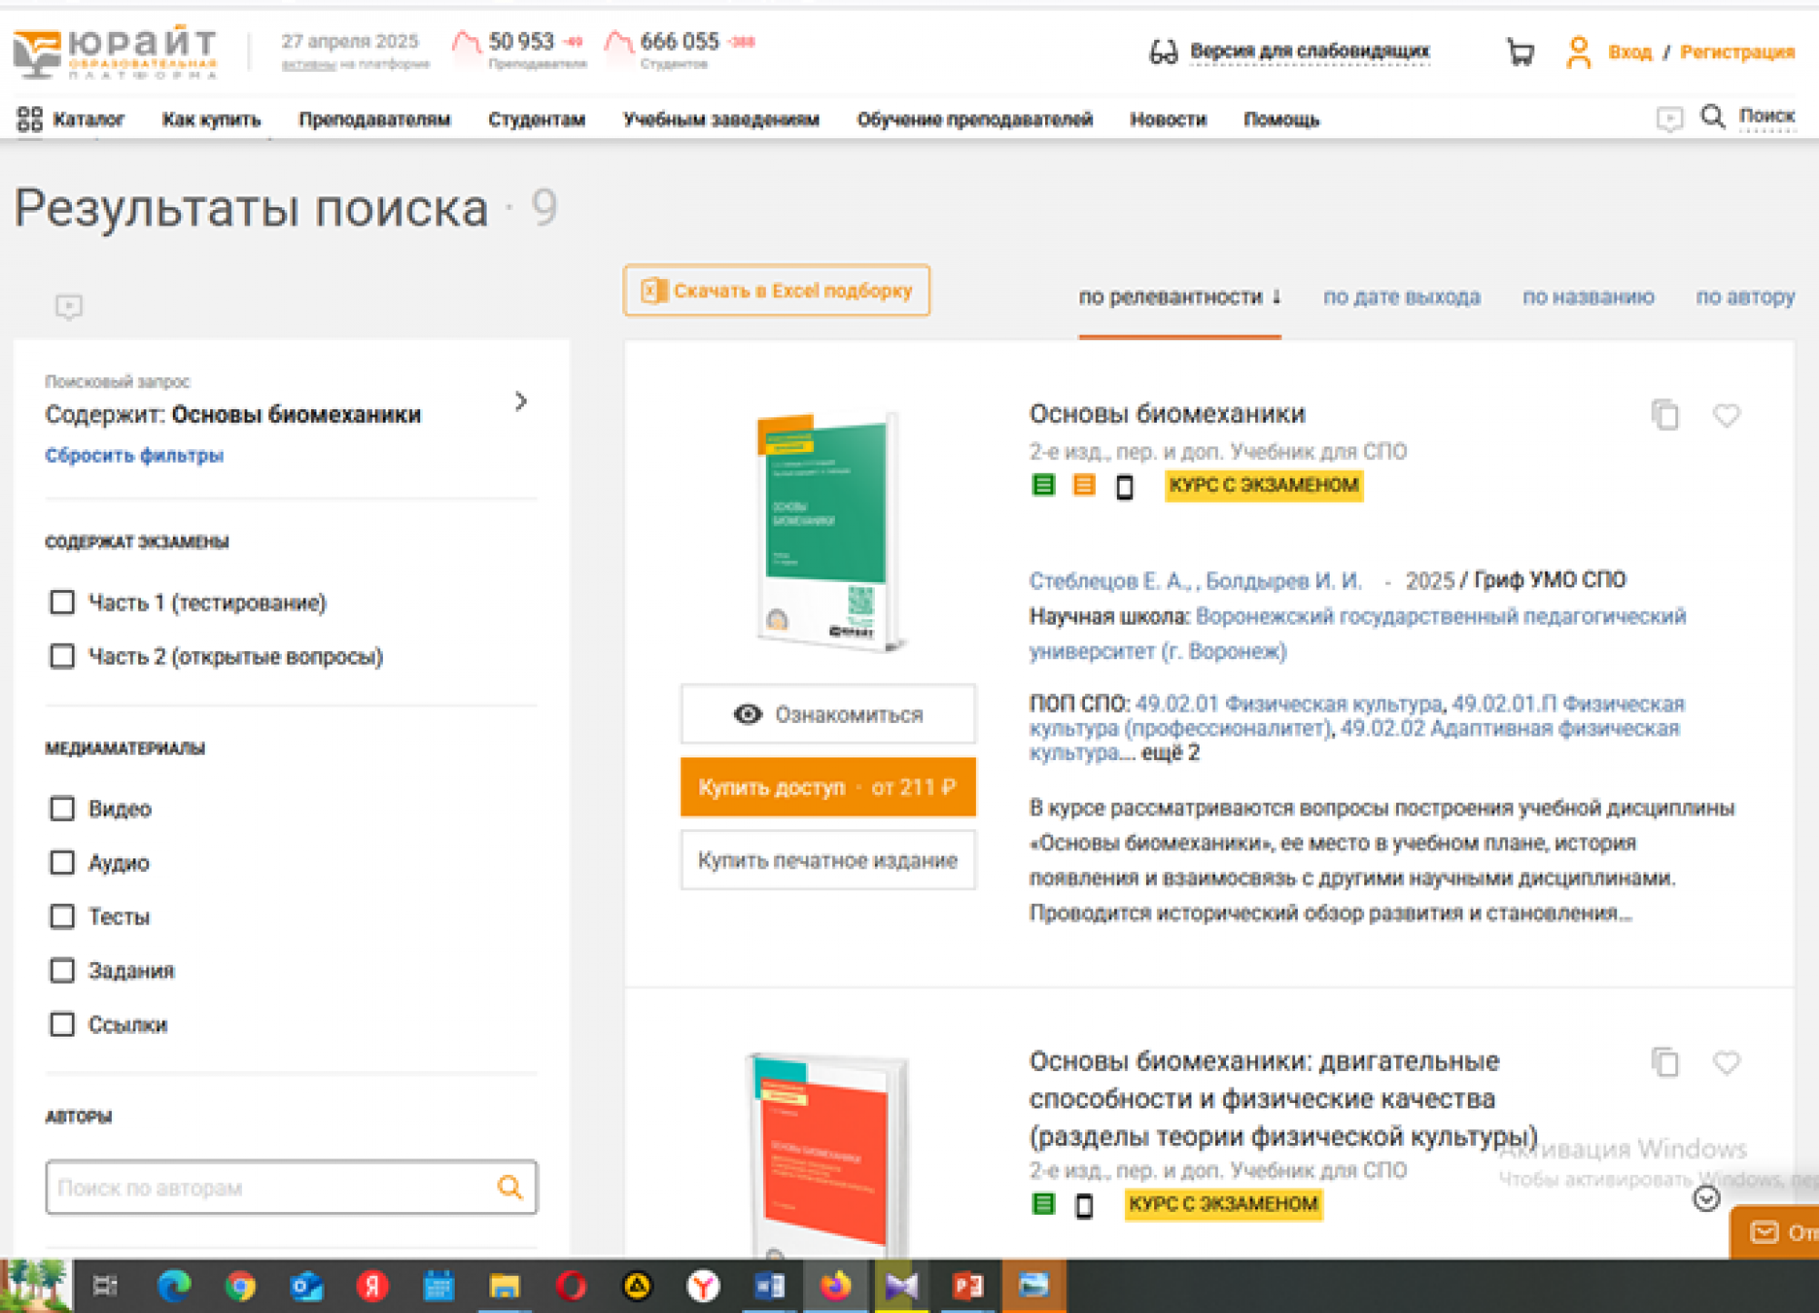Image resolution: width=1819 pixels, height=1313 pixels.
Task: Enable the Видео media filter
Action: tap(62, 808)
